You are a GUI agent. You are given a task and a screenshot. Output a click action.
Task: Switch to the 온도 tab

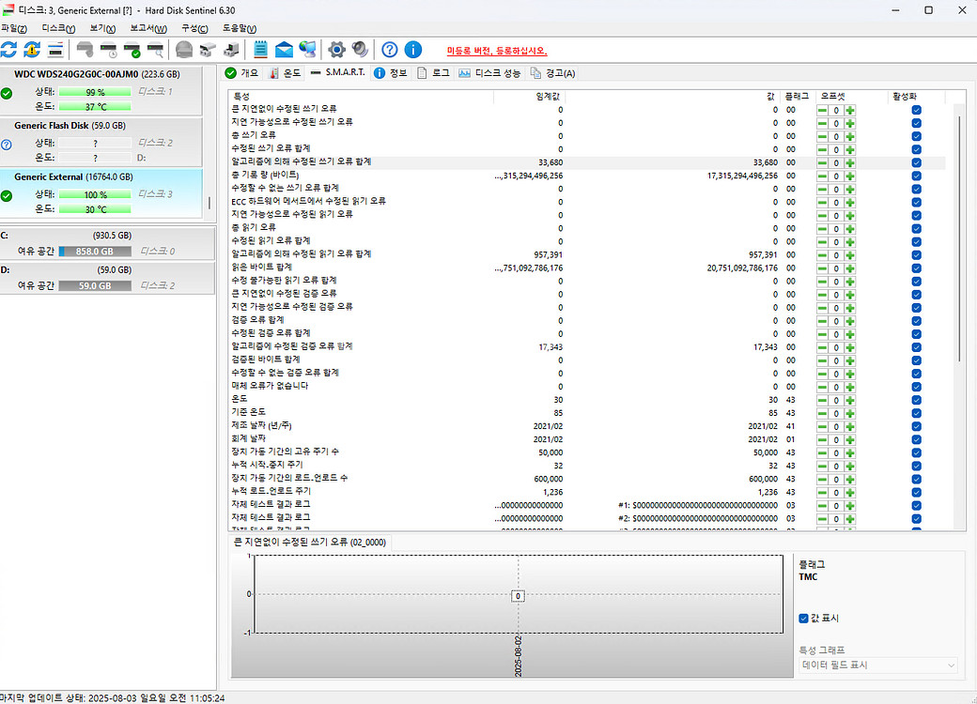[286, 73]
